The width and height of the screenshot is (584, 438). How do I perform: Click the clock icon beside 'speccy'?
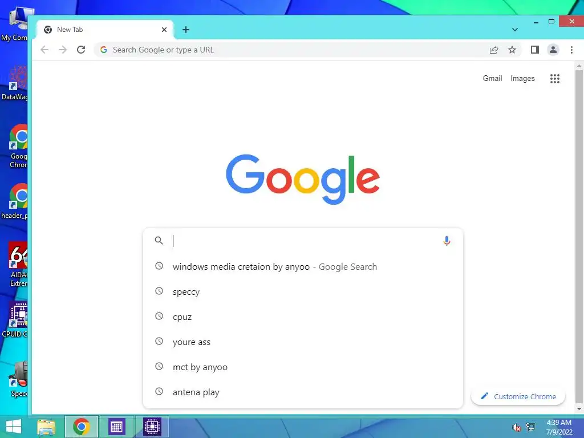click(x=159, y=291)
